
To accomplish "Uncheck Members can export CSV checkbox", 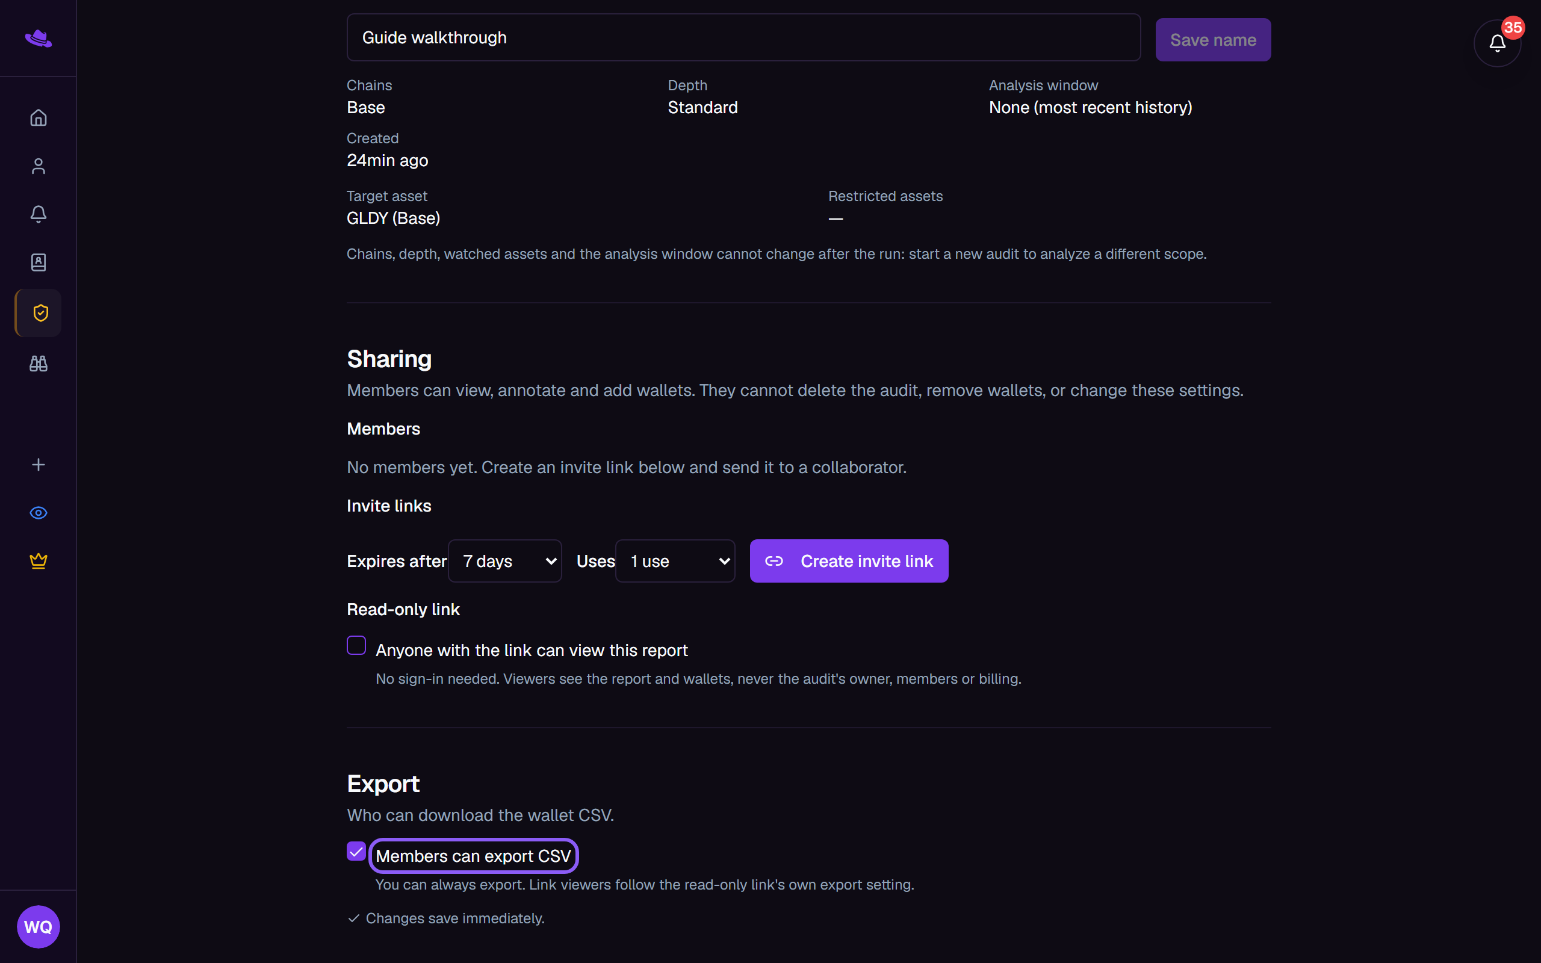I will [x=356, y=851].
